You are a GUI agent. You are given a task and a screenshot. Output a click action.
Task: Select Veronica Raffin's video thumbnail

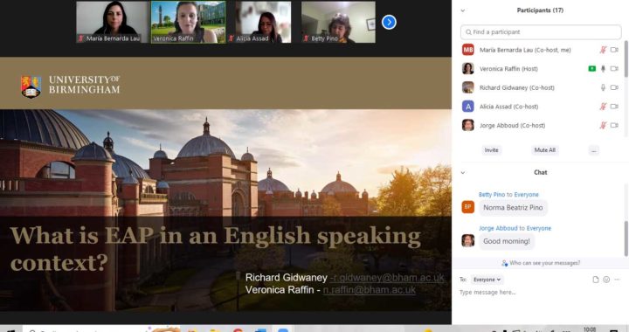(x=188, y=22)
